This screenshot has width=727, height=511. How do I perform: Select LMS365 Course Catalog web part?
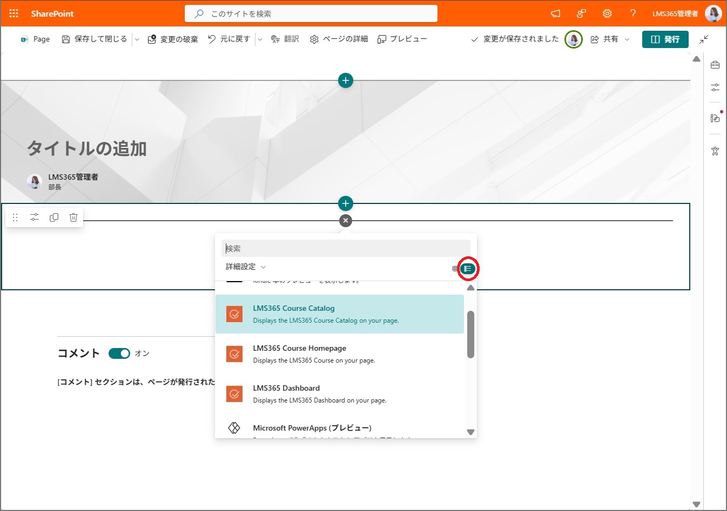(340, 314)
